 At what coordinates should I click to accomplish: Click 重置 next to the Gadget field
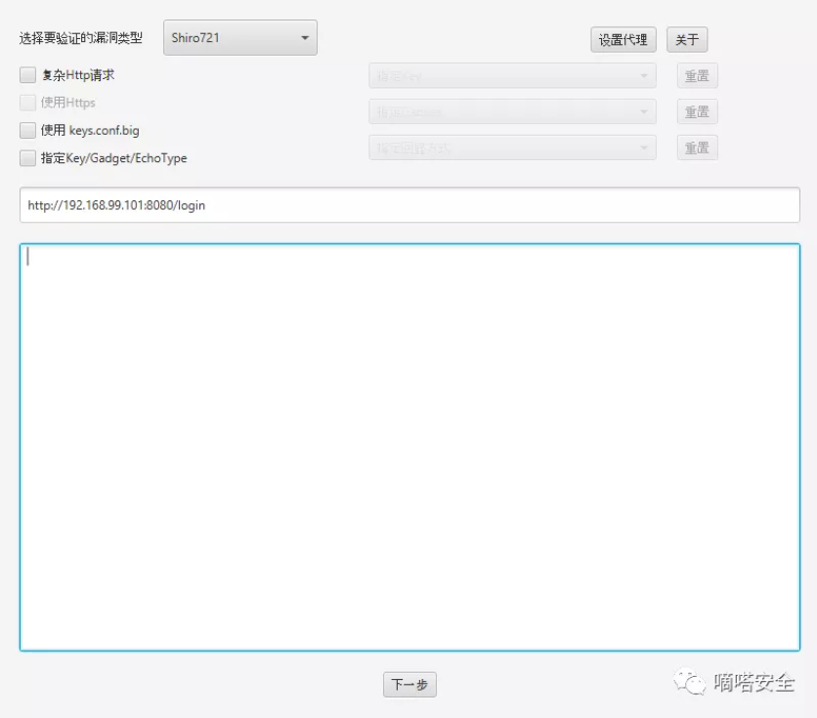tap(697, 112)
